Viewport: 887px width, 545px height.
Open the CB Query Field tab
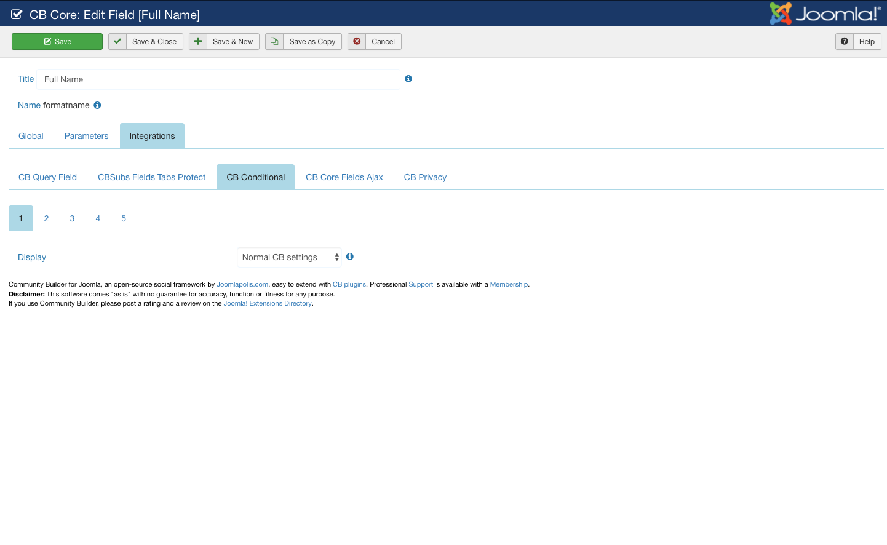[47, 177]
